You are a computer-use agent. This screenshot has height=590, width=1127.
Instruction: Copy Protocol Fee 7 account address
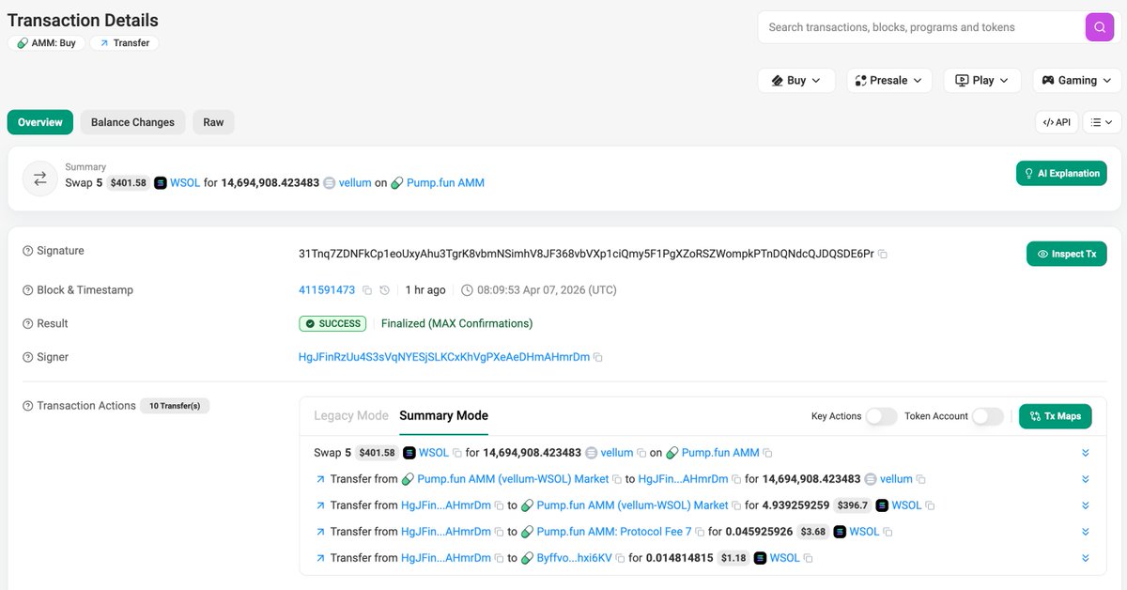pos(700,532)
